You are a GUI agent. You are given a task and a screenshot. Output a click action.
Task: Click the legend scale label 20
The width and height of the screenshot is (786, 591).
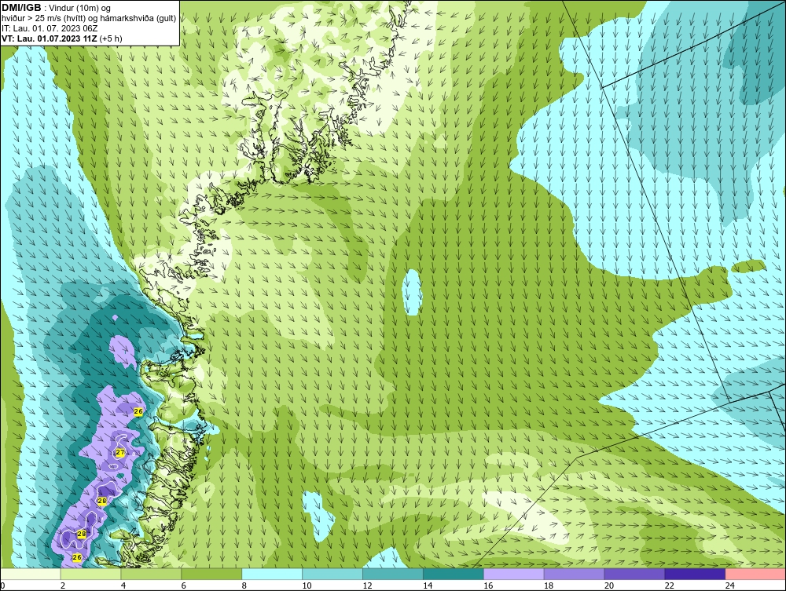(609, 586)
